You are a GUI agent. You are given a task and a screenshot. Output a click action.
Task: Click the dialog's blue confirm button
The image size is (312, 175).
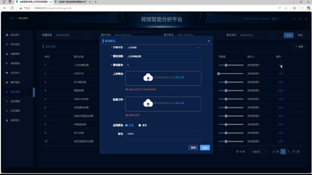[x=205, y=147]
